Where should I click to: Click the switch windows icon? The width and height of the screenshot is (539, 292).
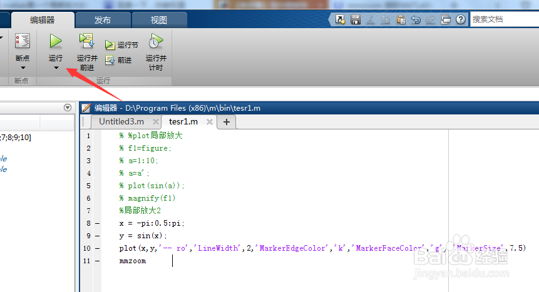(x=446, y=19)
